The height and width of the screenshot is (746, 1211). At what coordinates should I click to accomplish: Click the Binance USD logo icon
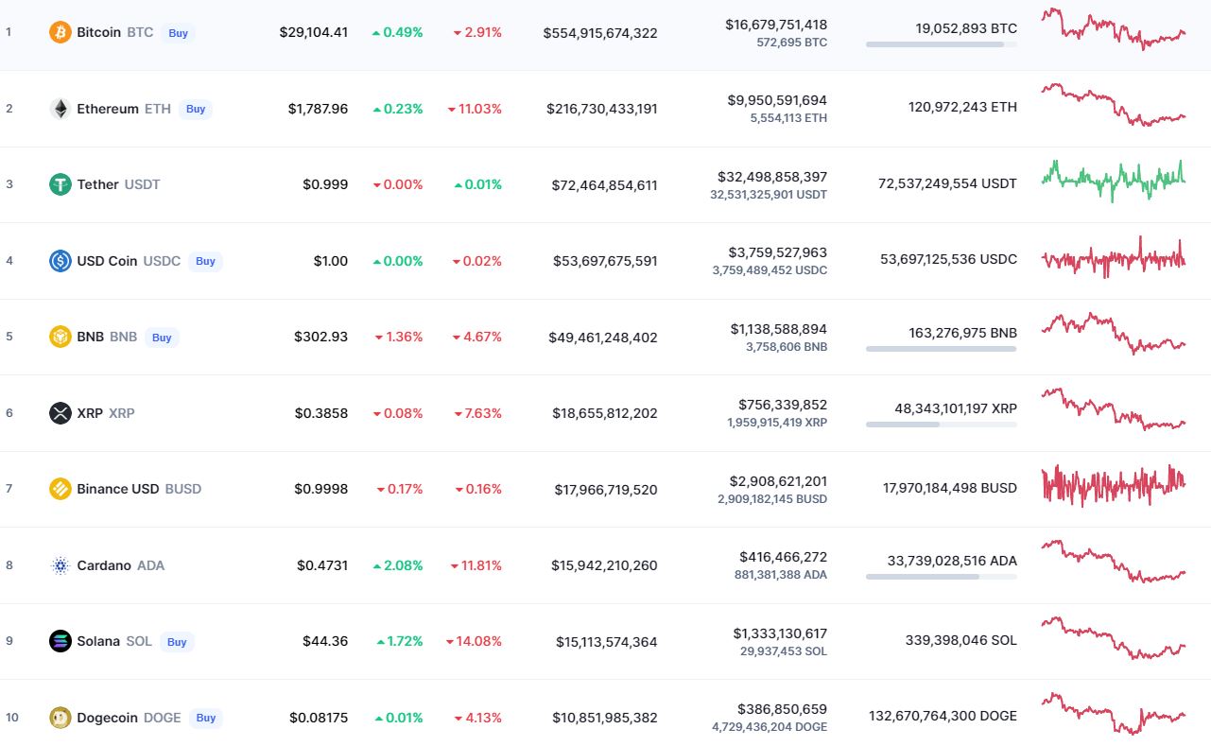pos(61,489)
